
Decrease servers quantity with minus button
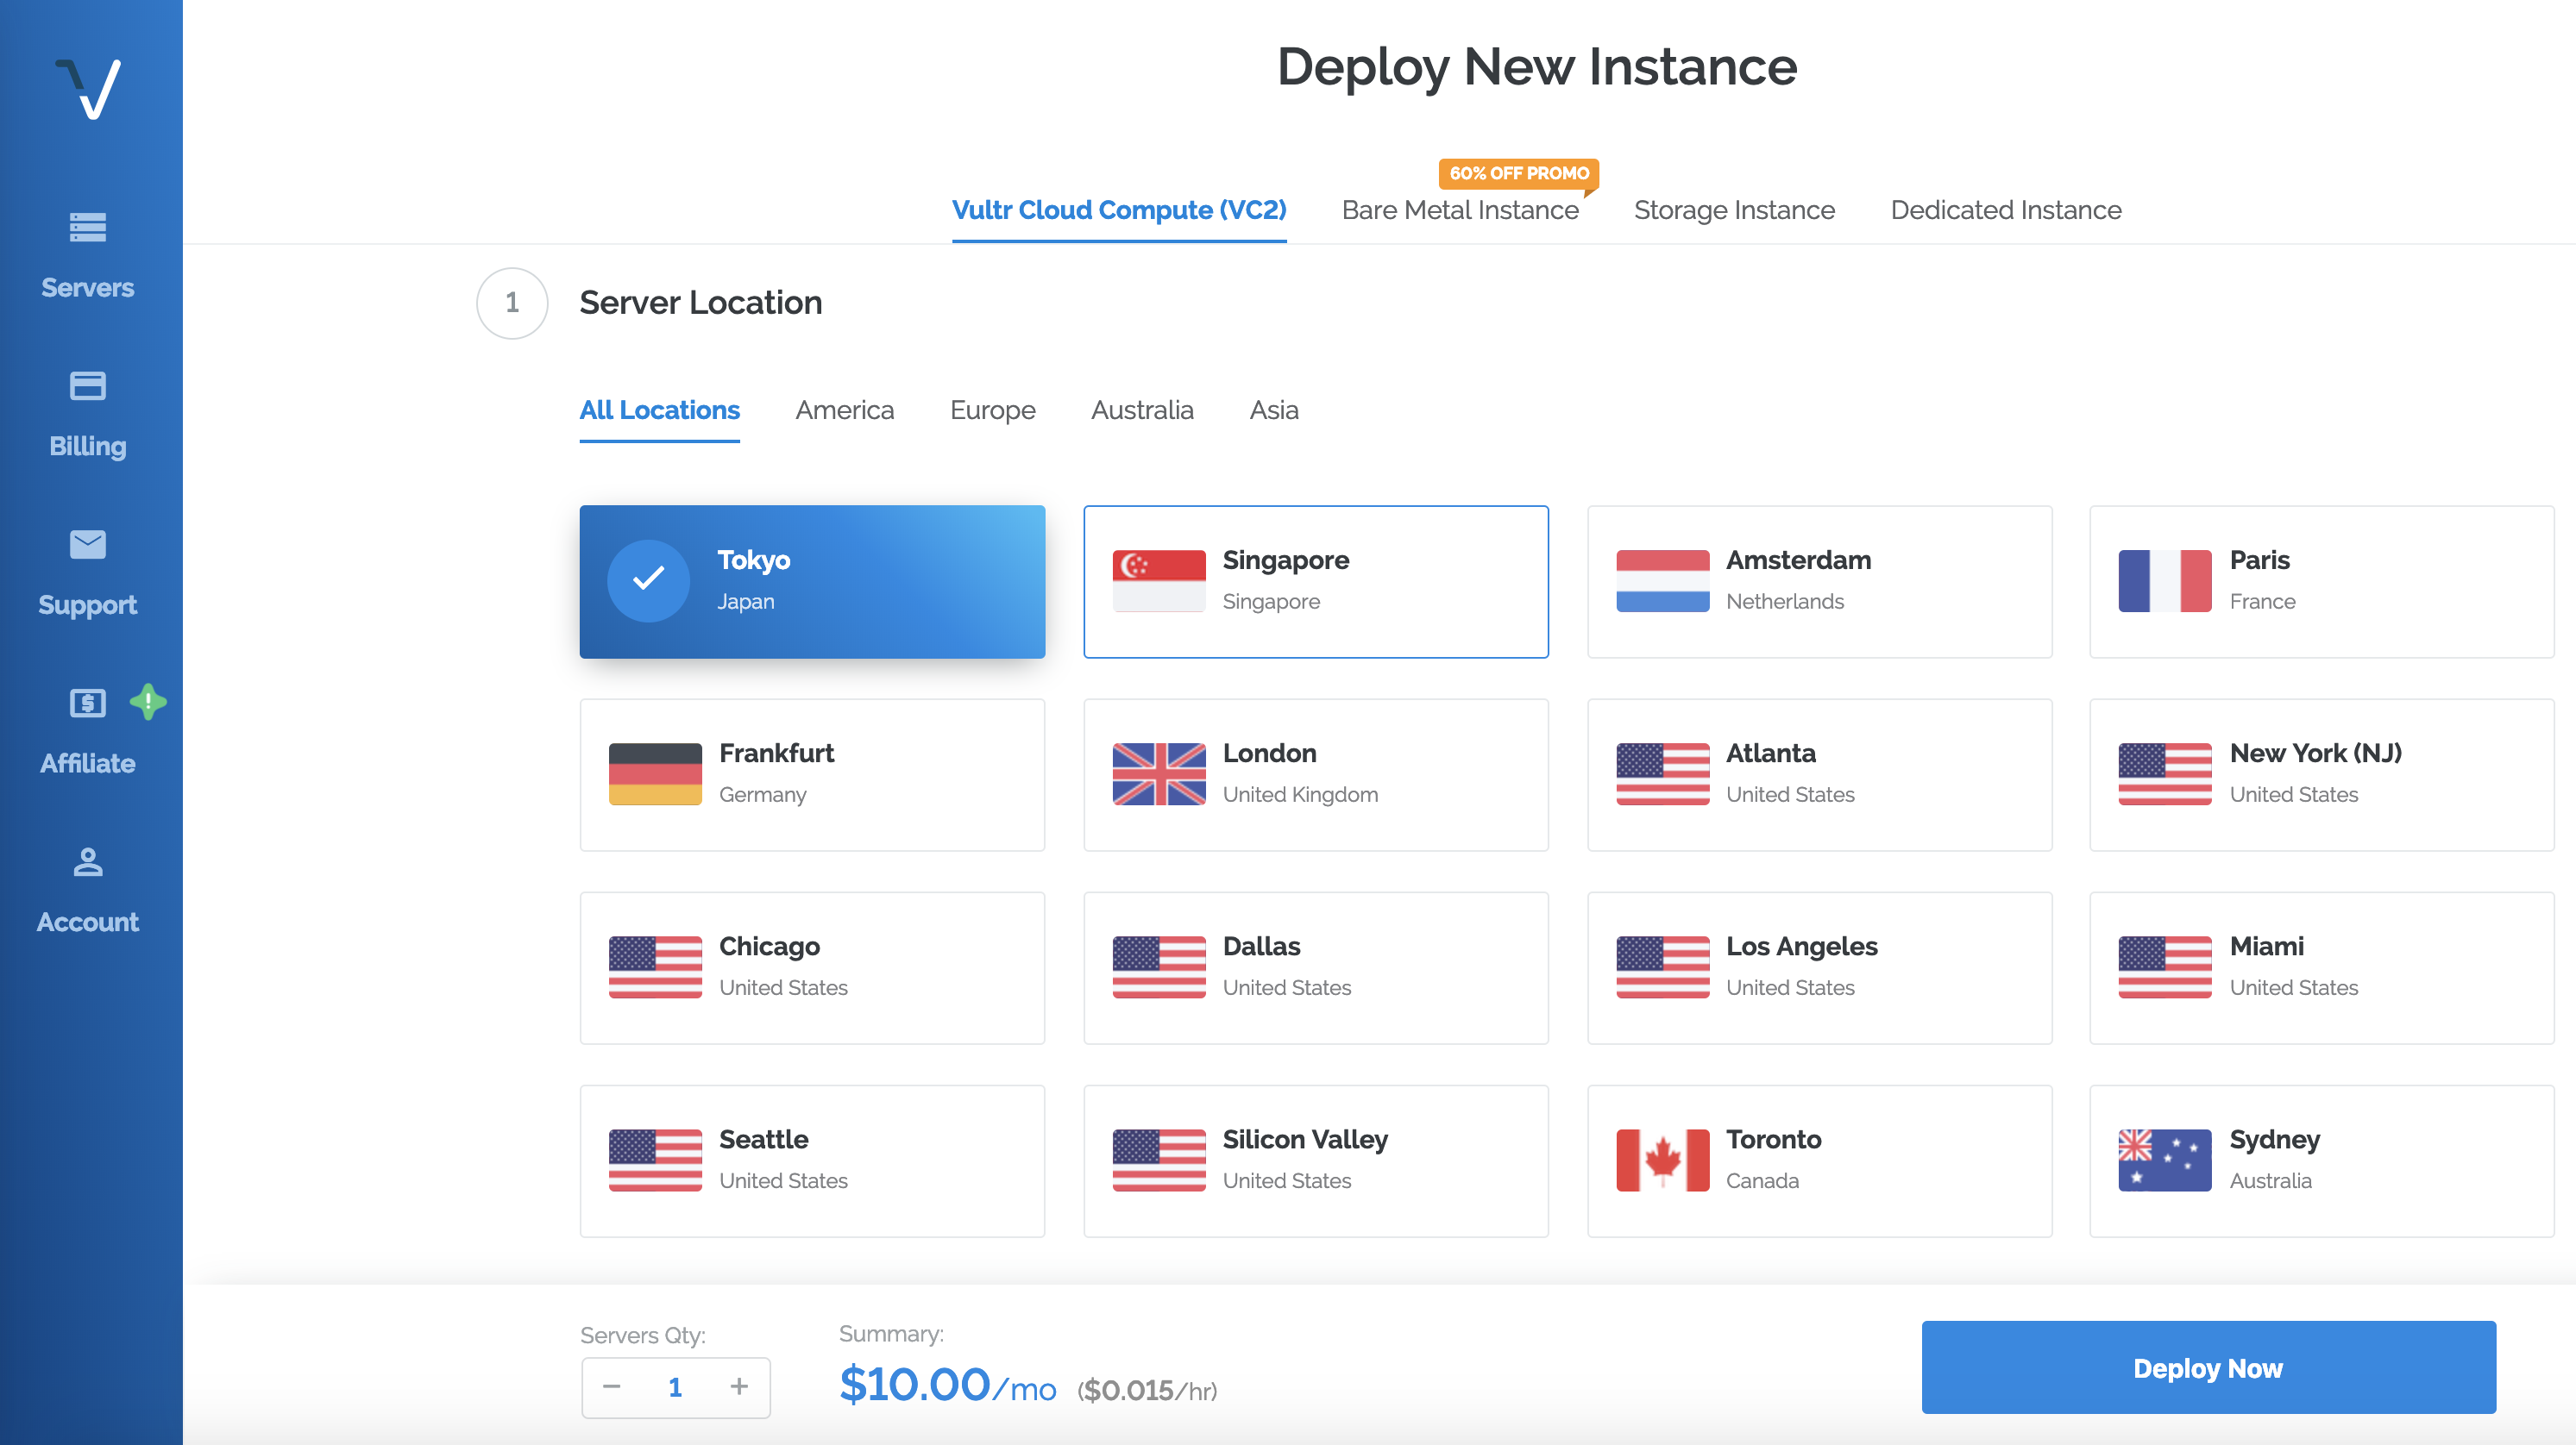(x=612, y=1386)
